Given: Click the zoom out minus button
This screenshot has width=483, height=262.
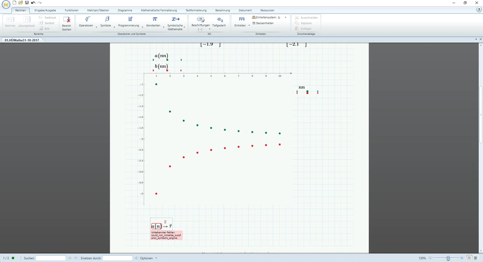Looking at the screenshot, I should [x=430, y=258].
